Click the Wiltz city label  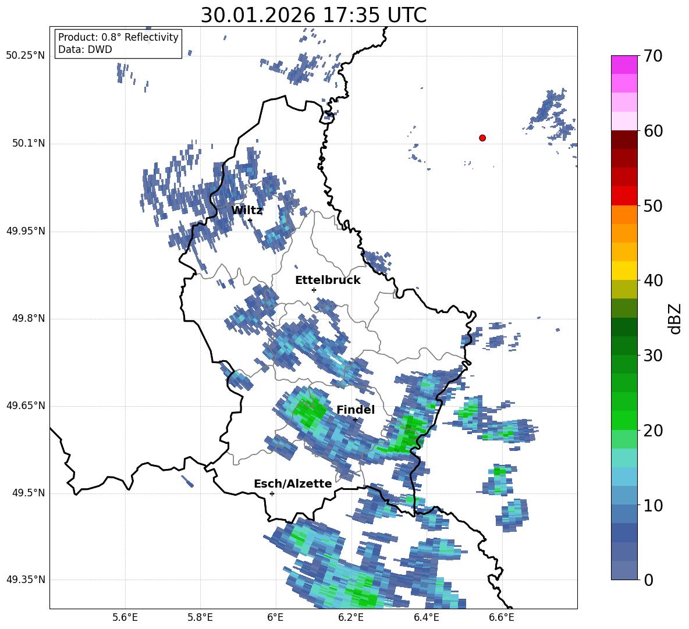[x=247, y=211]
